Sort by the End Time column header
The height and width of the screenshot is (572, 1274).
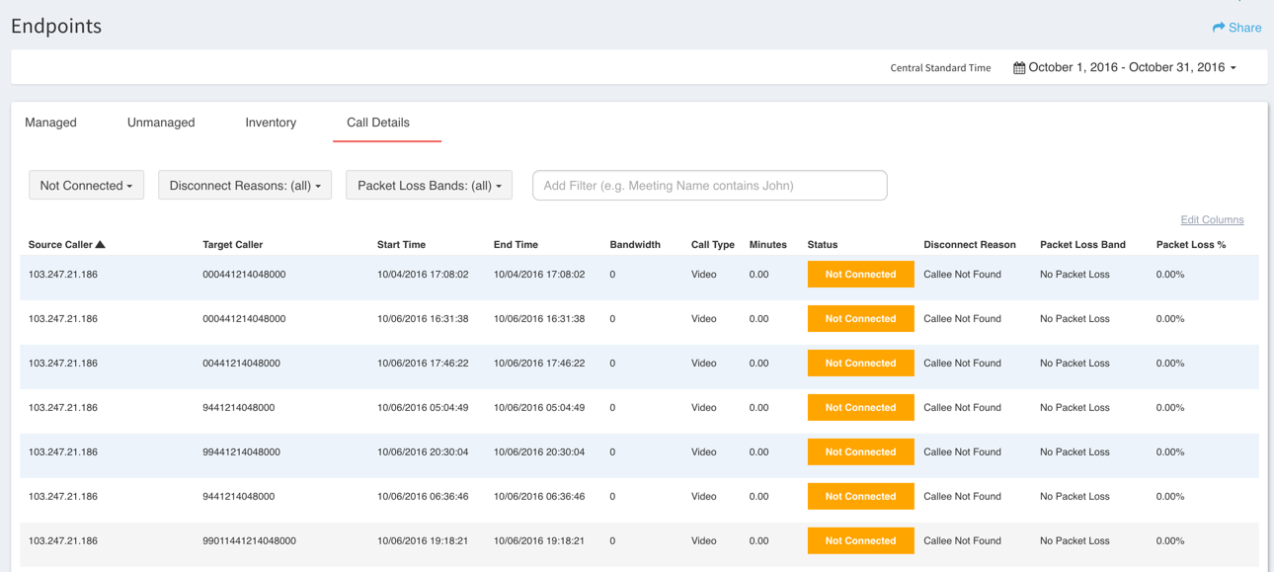click(x=516, y=245)
